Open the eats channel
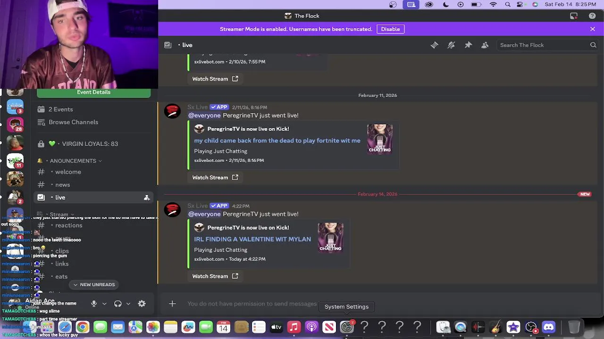Viewport: 604px width, 339px height. point(61,276)
